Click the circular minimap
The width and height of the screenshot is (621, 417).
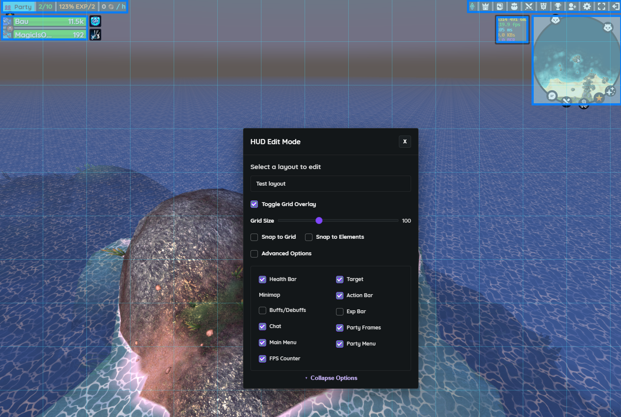pos(576,60)
